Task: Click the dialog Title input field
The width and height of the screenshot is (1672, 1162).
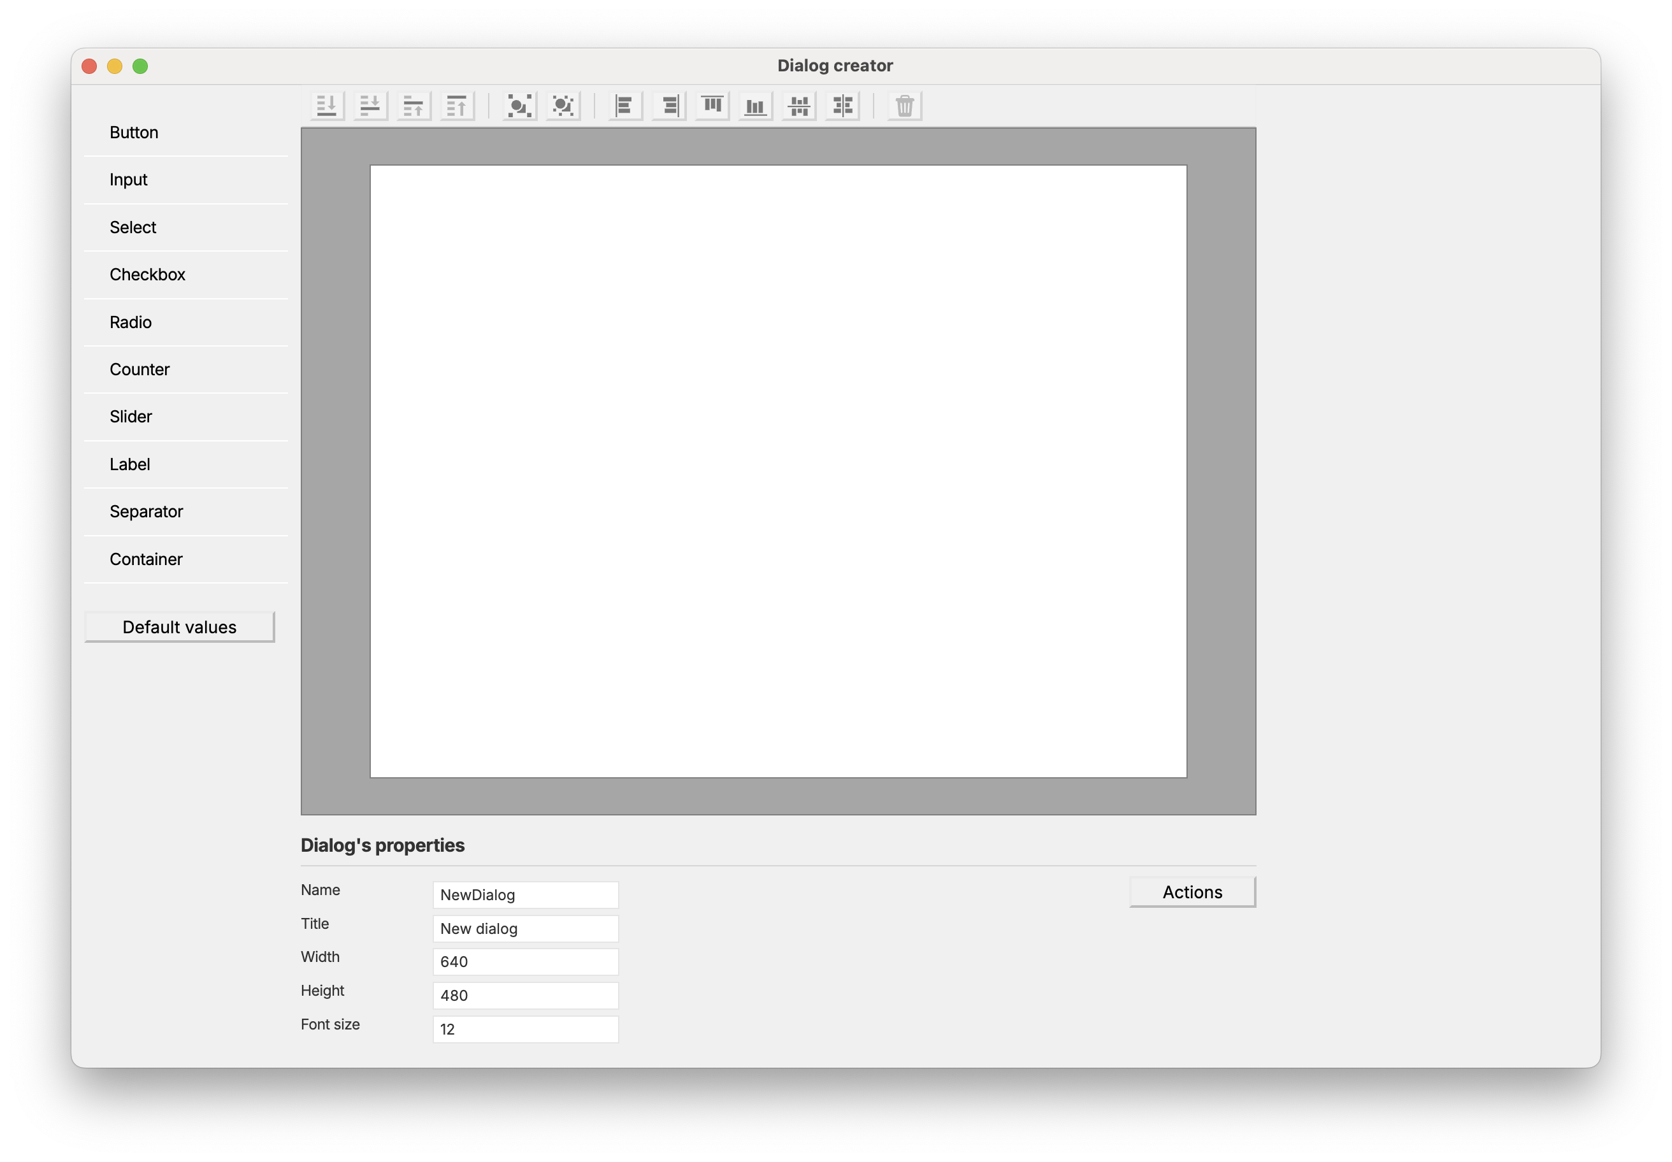Action: pyautogui.click(x=526, y=928)
